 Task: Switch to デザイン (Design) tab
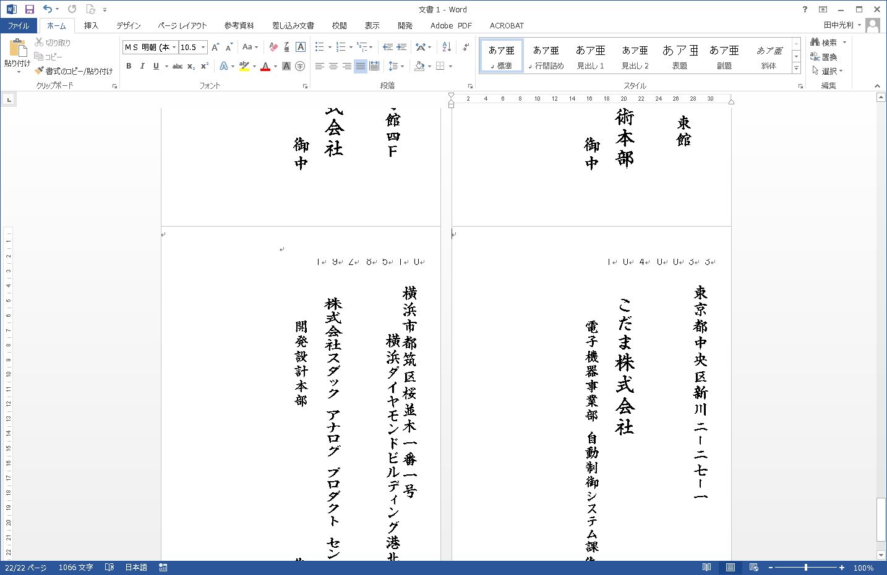click(x=129, y=25)
